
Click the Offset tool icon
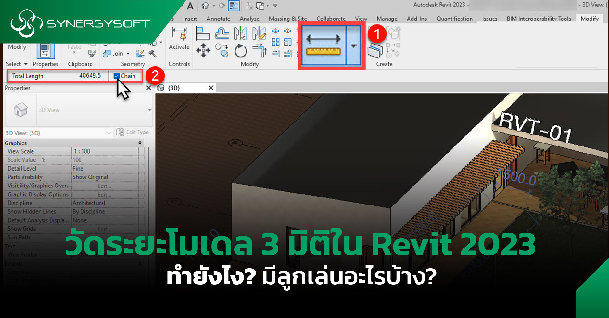[x=222, y=33]
